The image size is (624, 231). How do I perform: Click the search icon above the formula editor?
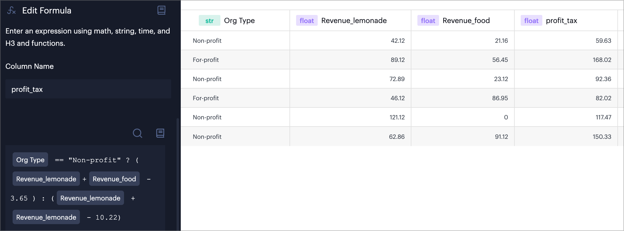coord(138,133)
